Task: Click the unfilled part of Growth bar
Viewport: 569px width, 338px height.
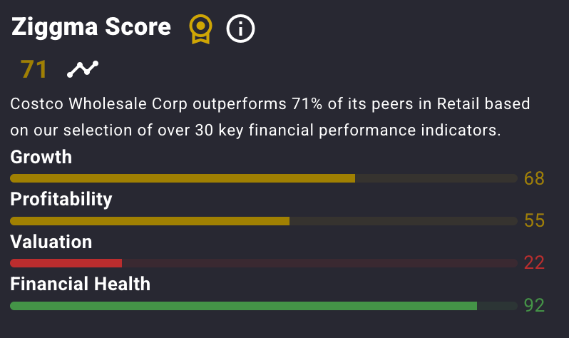Action: [x=436, y=178]
